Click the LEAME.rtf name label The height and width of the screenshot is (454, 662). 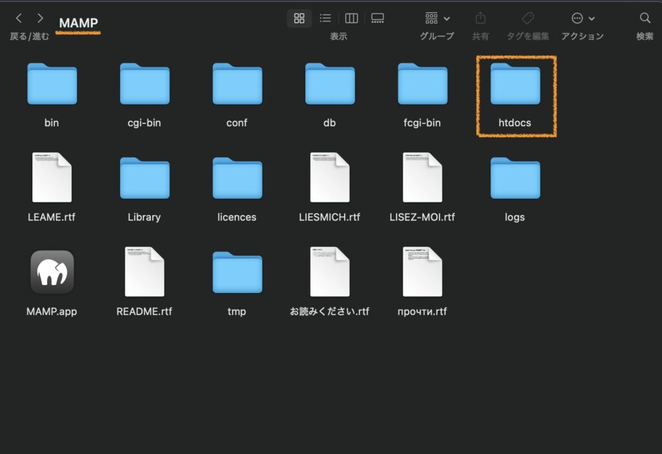click(x=52, y=217)
